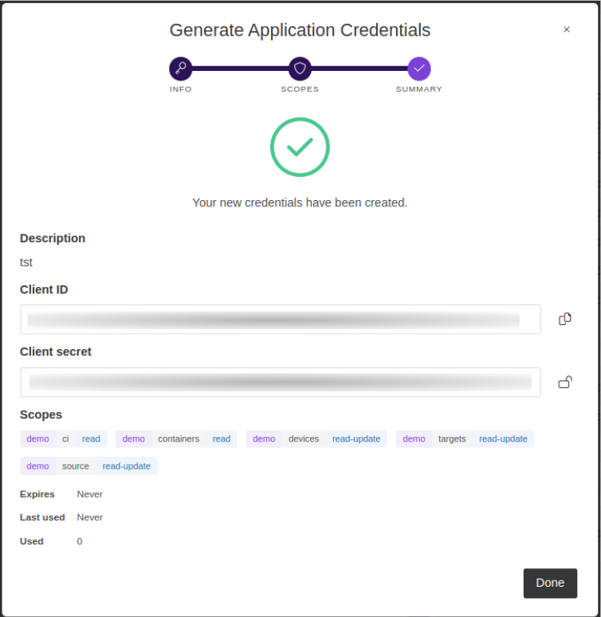Click the Info step key icon
The height and width of the screenshot is (617, 601).
pos(181,69)
